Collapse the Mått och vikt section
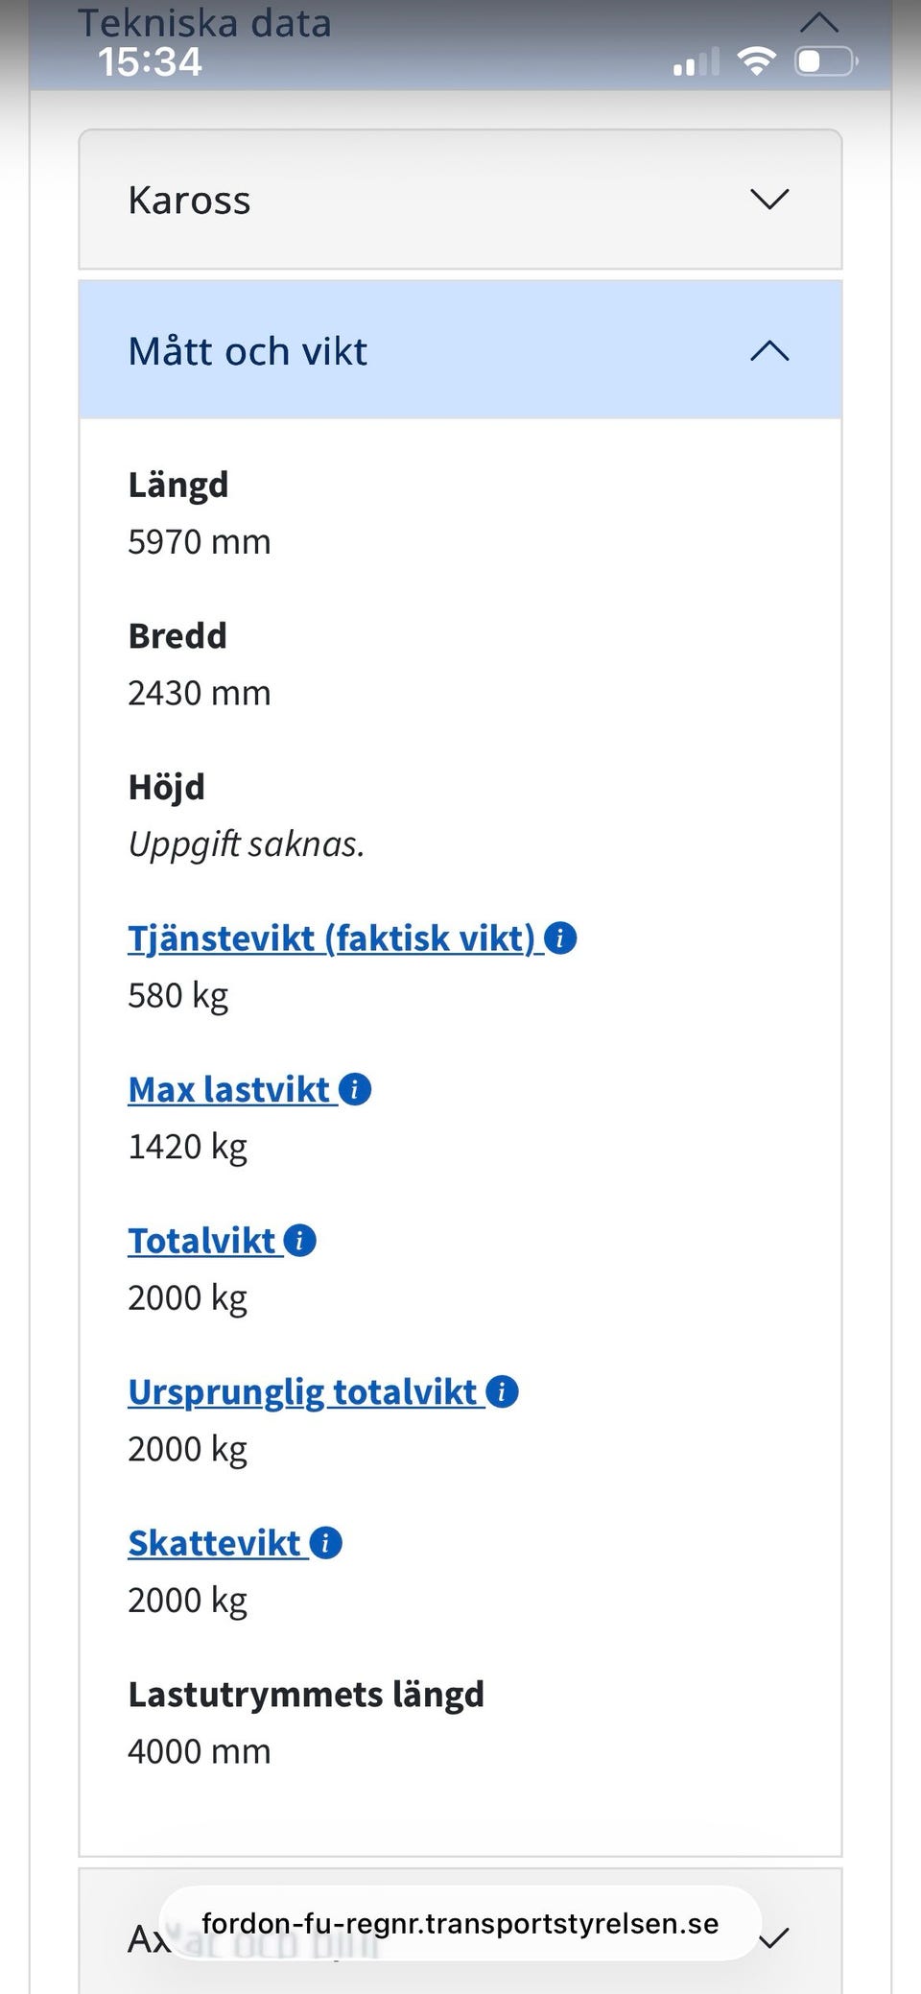The image size is (921, 1994). point(769,351)
